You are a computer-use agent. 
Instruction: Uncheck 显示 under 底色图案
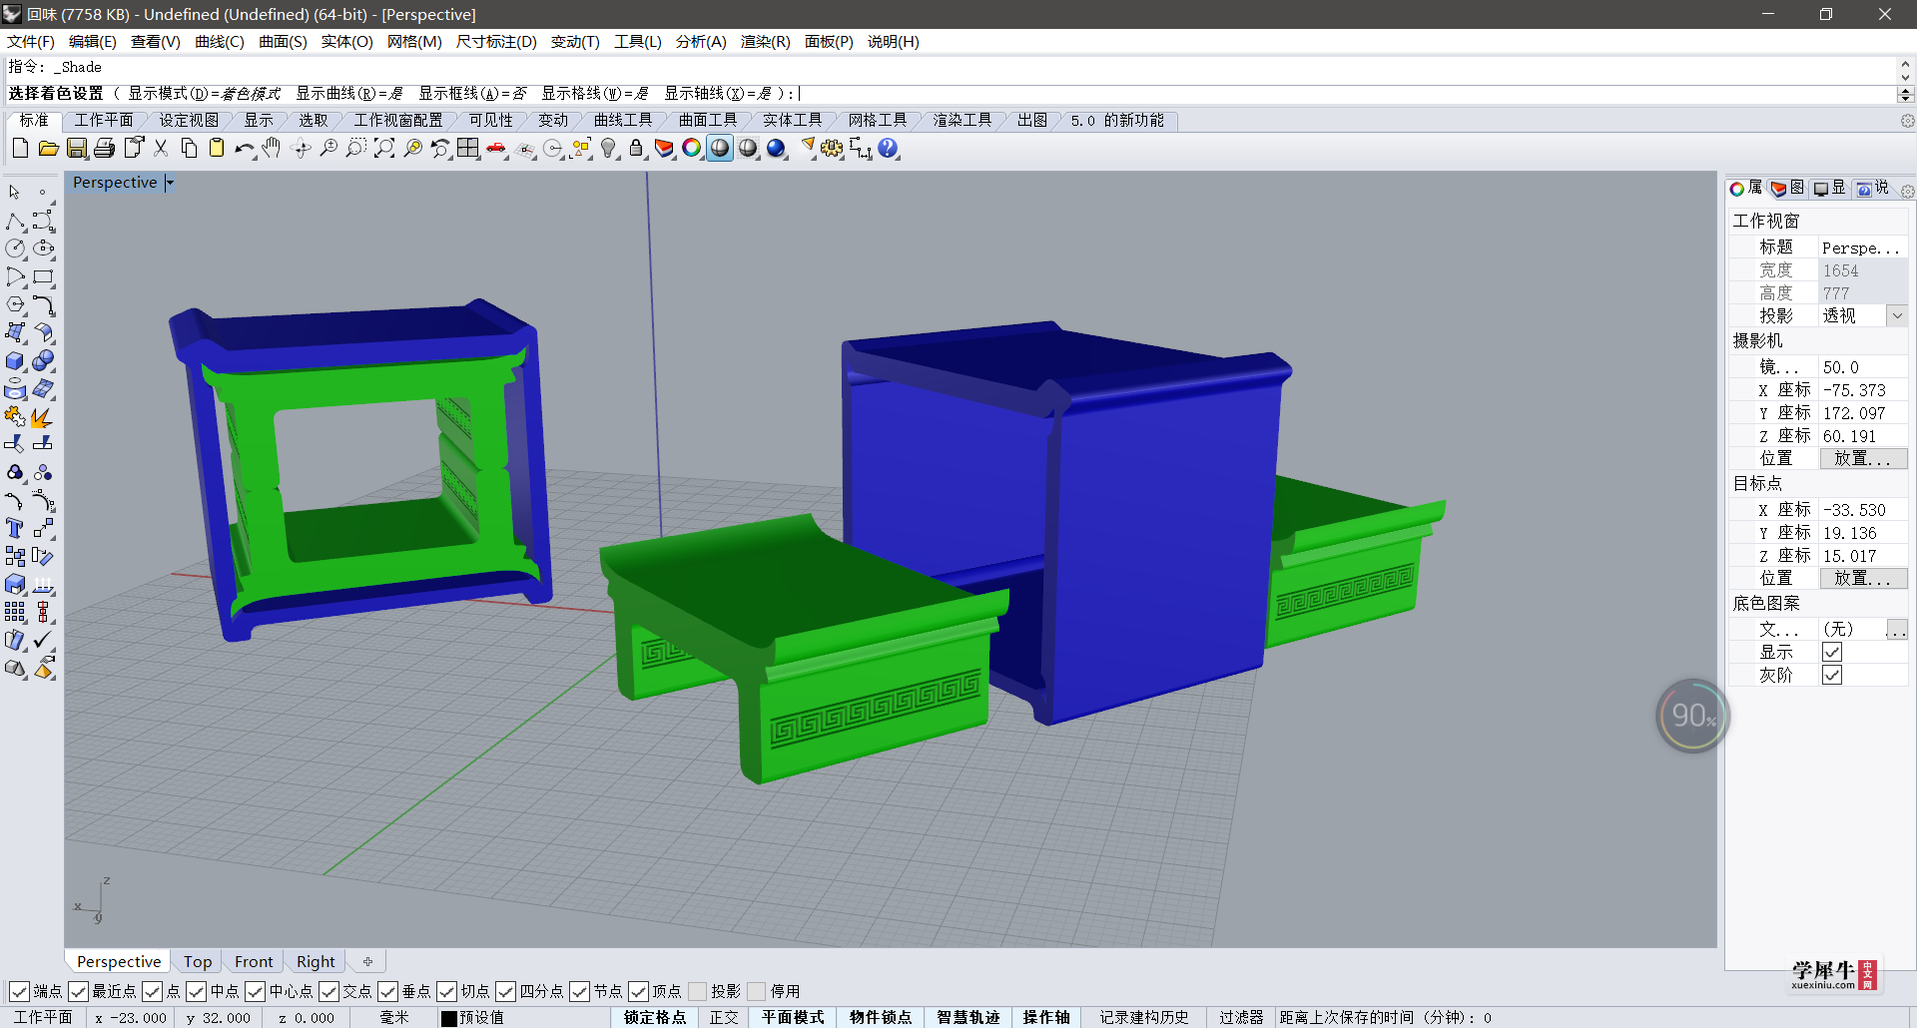tap(1832, 652)
